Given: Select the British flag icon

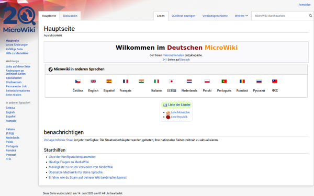Looking at the screenshot, I should pos(93,81).
